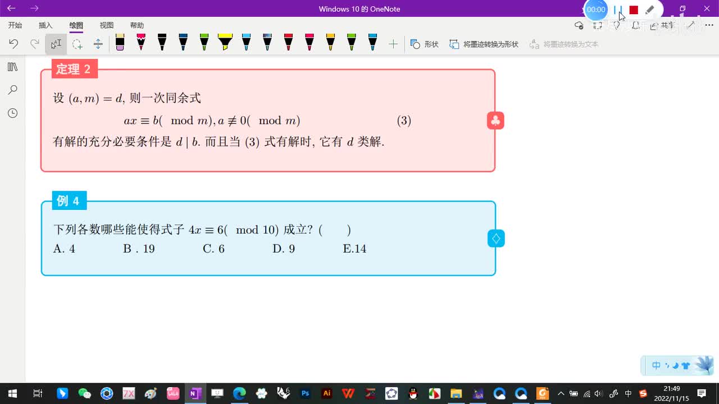
Task: Select the object or type text tool
Action: [56, 44]
